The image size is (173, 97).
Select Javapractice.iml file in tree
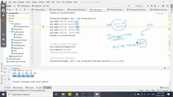tap(17, 56)
